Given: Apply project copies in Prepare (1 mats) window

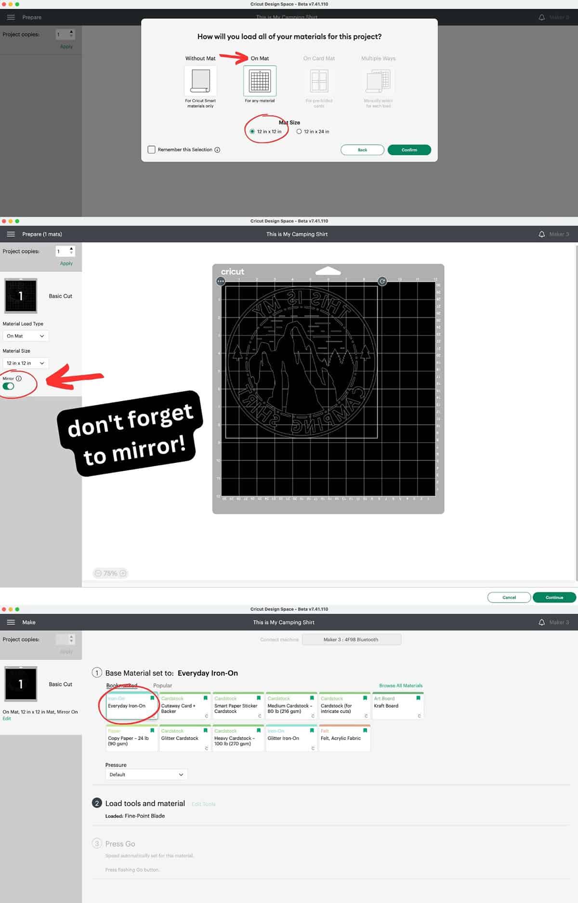Looking at the screenshot, I should (66, 264).
